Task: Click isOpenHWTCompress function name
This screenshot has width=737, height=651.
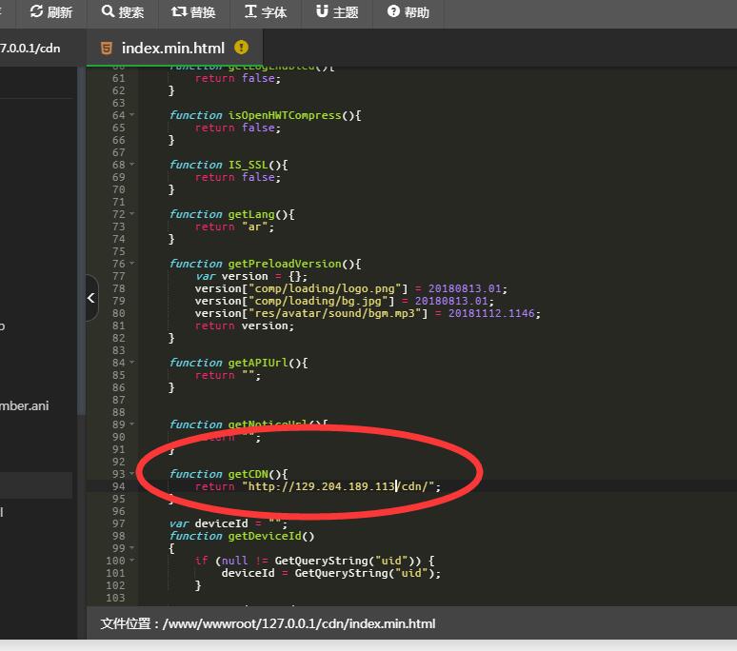Action: [285, 115]
